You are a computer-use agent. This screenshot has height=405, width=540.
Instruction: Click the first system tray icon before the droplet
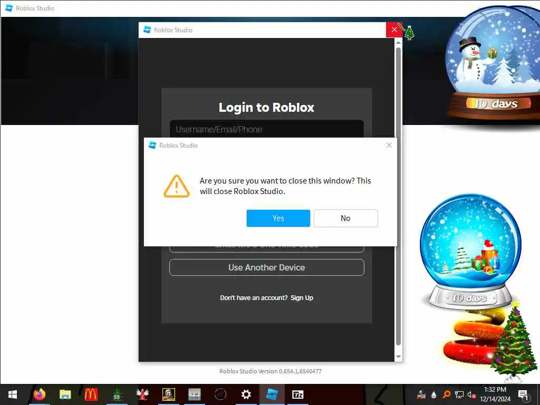[x=421, y=394]
